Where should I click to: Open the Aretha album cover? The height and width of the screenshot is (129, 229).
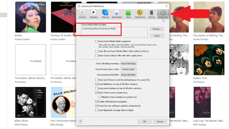31,17
